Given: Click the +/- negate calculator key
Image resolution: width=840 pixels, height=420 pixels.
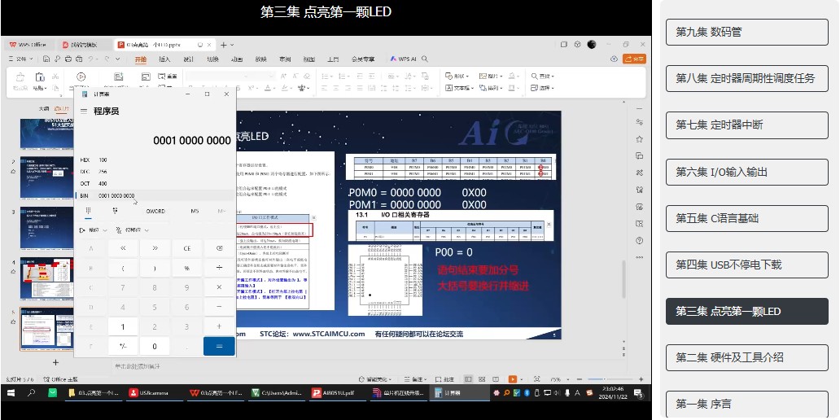Looking at the screenshot, I should click(123, 346).
